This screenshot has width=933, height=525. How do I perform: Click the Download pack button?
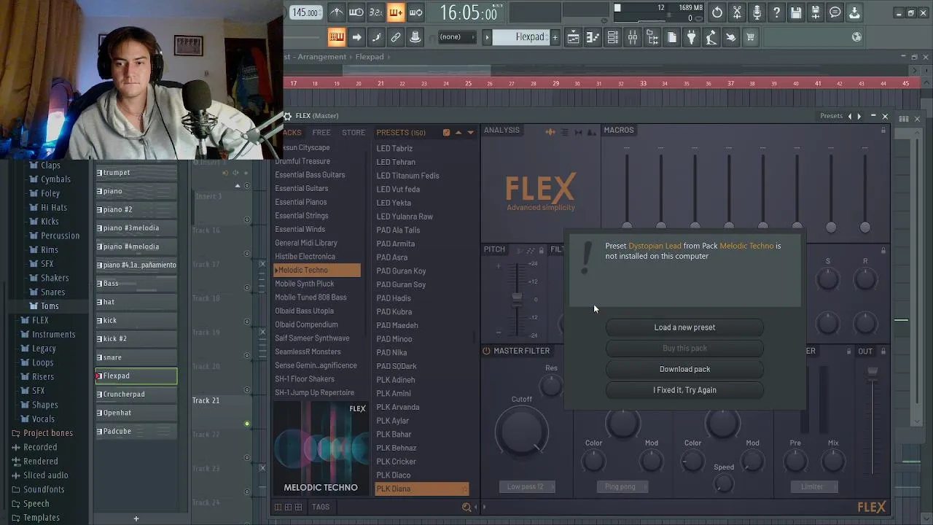coord(684,369)
